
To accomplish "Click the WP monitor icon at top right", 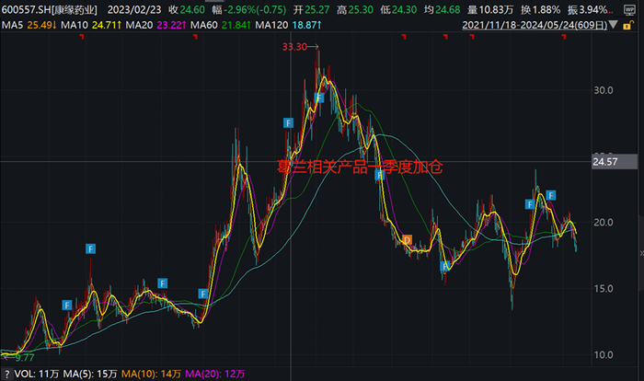I will coord(629,9).
